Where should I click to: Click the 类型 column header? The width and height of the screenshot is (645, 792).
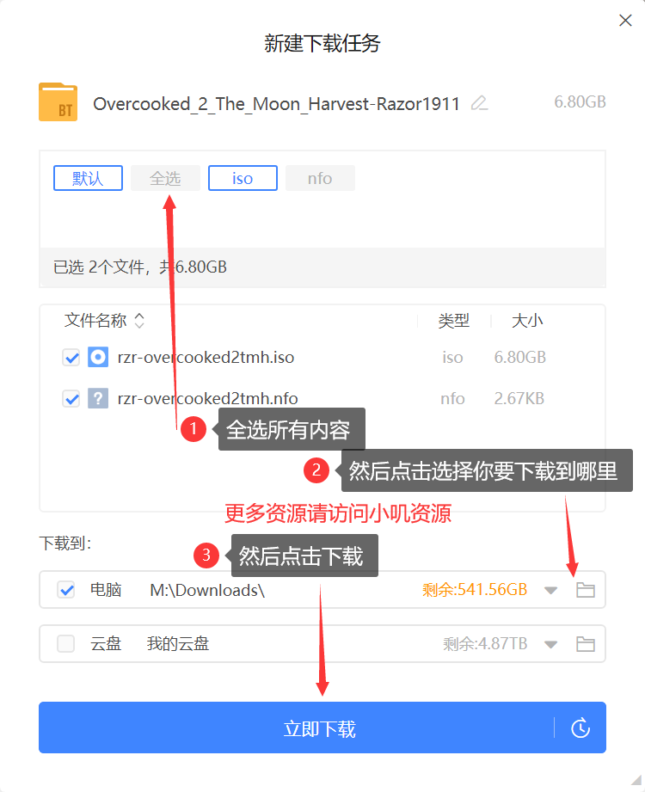(x=453, y=320)
